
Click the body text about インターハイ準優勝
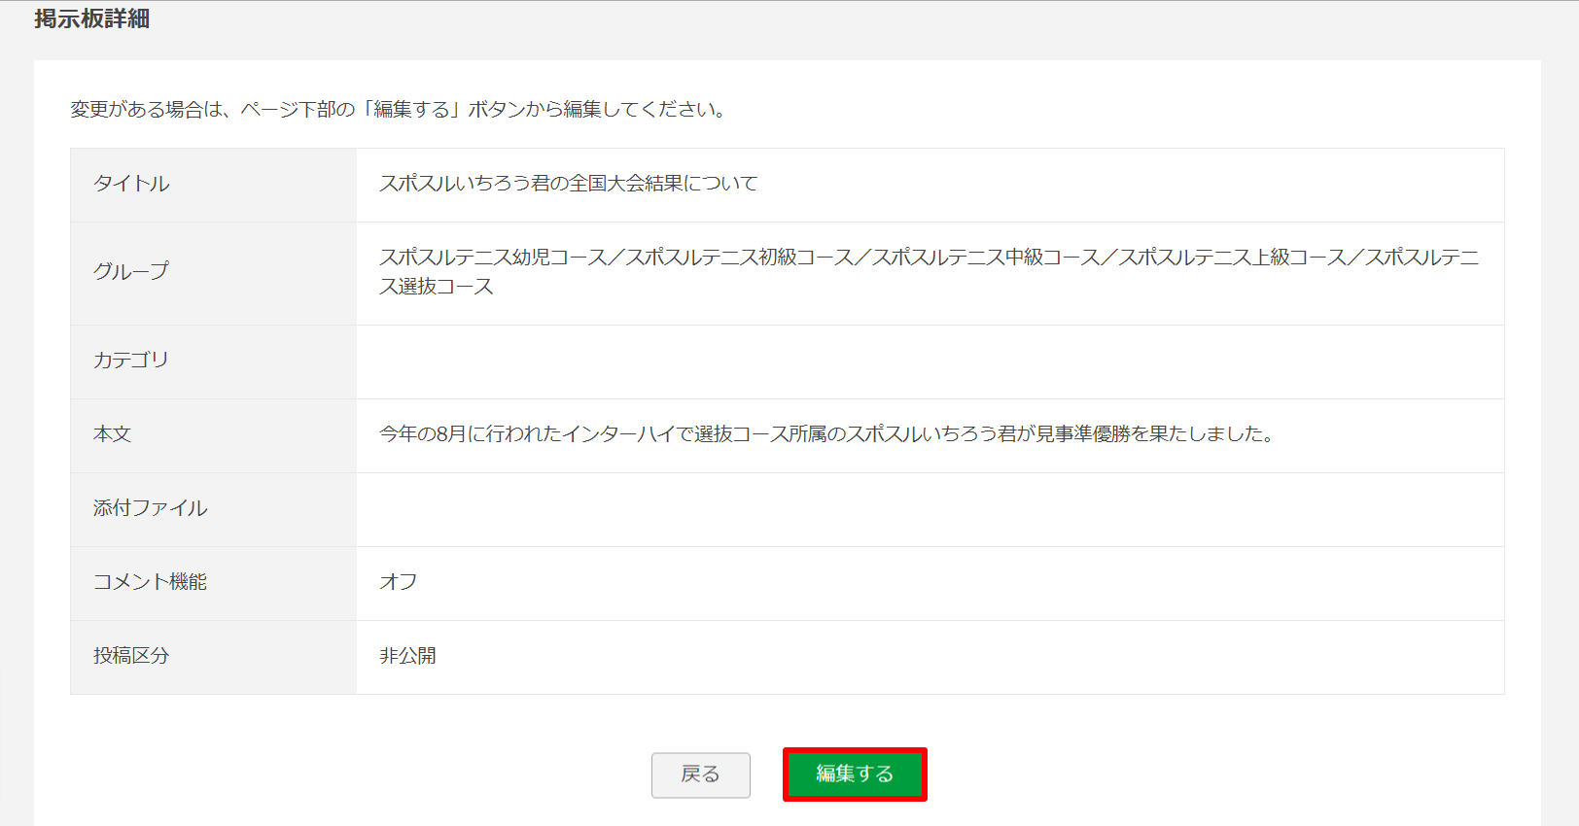[x=827, y=434]
